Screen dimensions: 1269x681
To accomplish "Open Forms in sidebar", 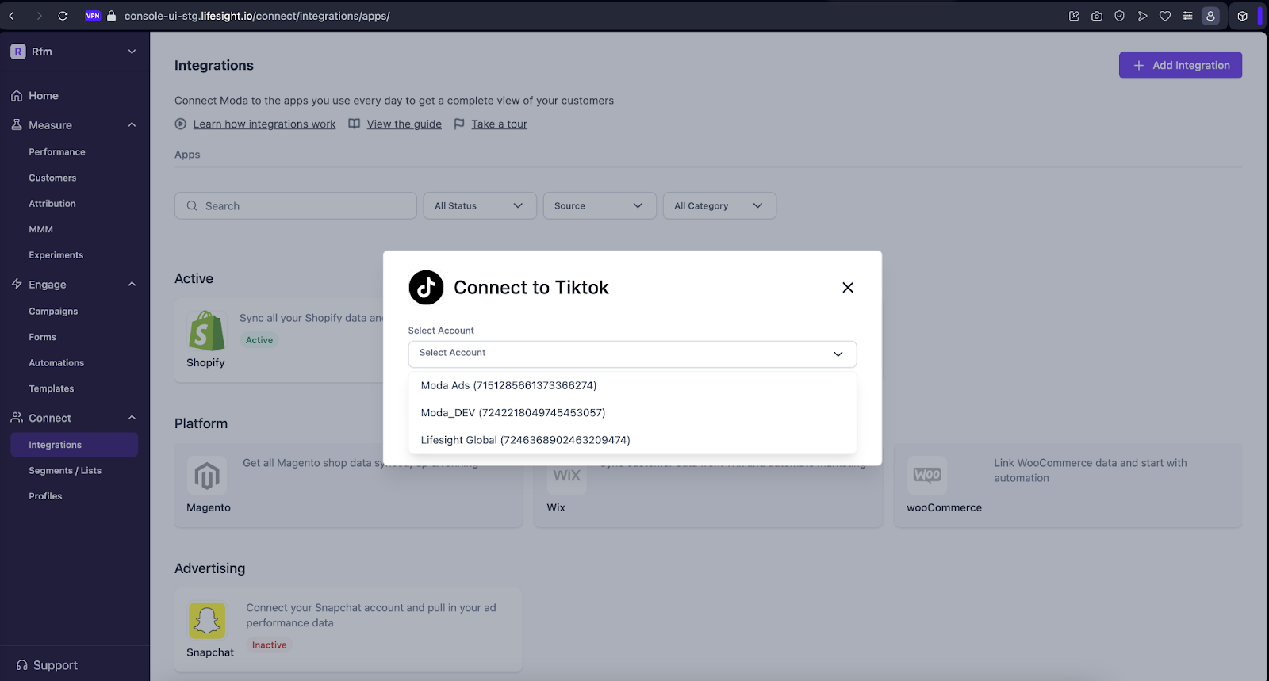I will coord(42,338).
